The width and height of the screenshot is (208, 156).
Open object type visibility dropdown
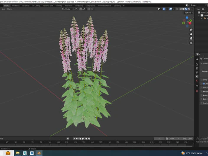click(159, 9)
